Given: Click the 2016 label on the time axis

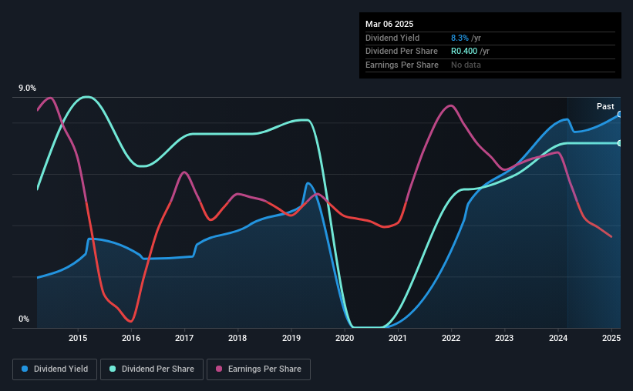Looking at the screenshot, I should click(131, 338).
